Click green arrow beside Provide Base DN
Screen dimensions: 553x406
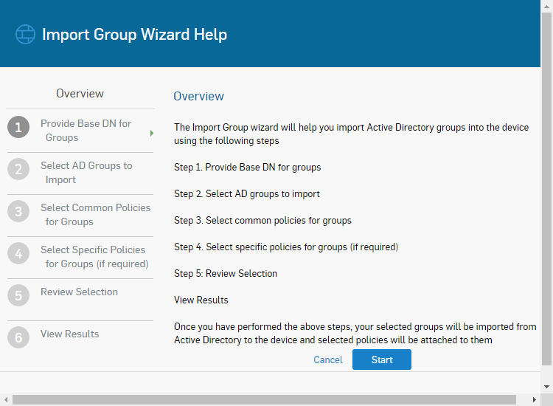click(152, 133)
